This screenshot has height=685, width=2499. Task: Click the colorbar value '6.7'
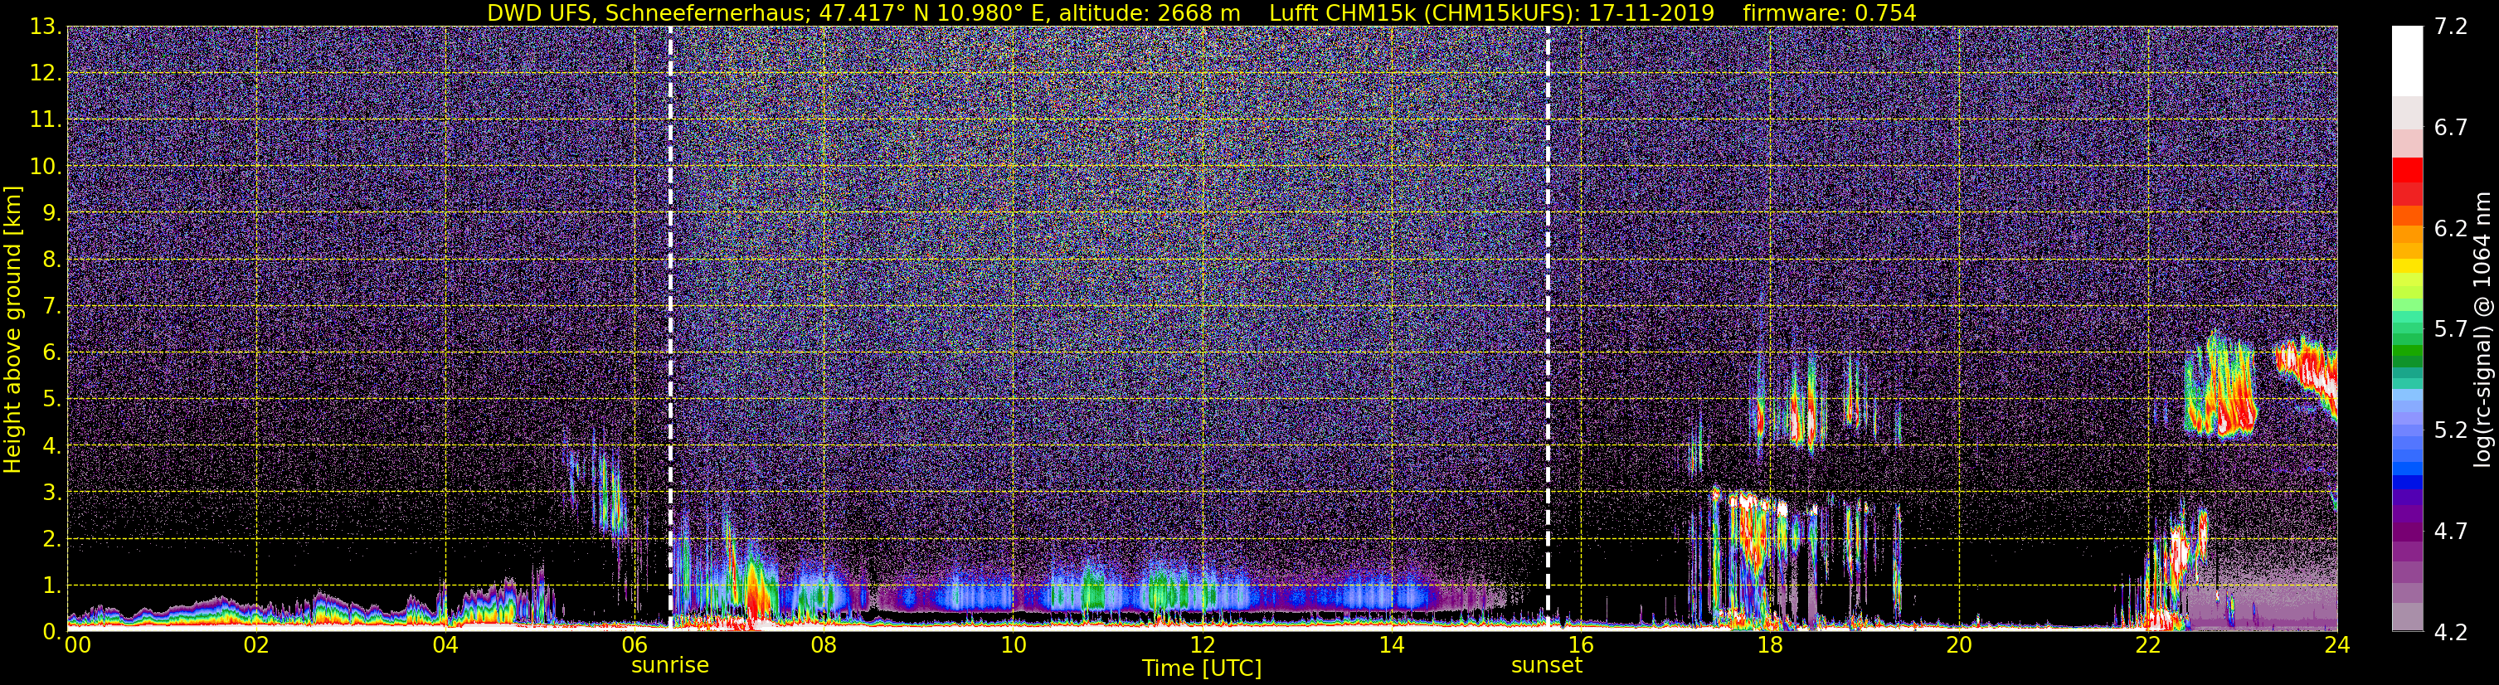point(2451,127)
